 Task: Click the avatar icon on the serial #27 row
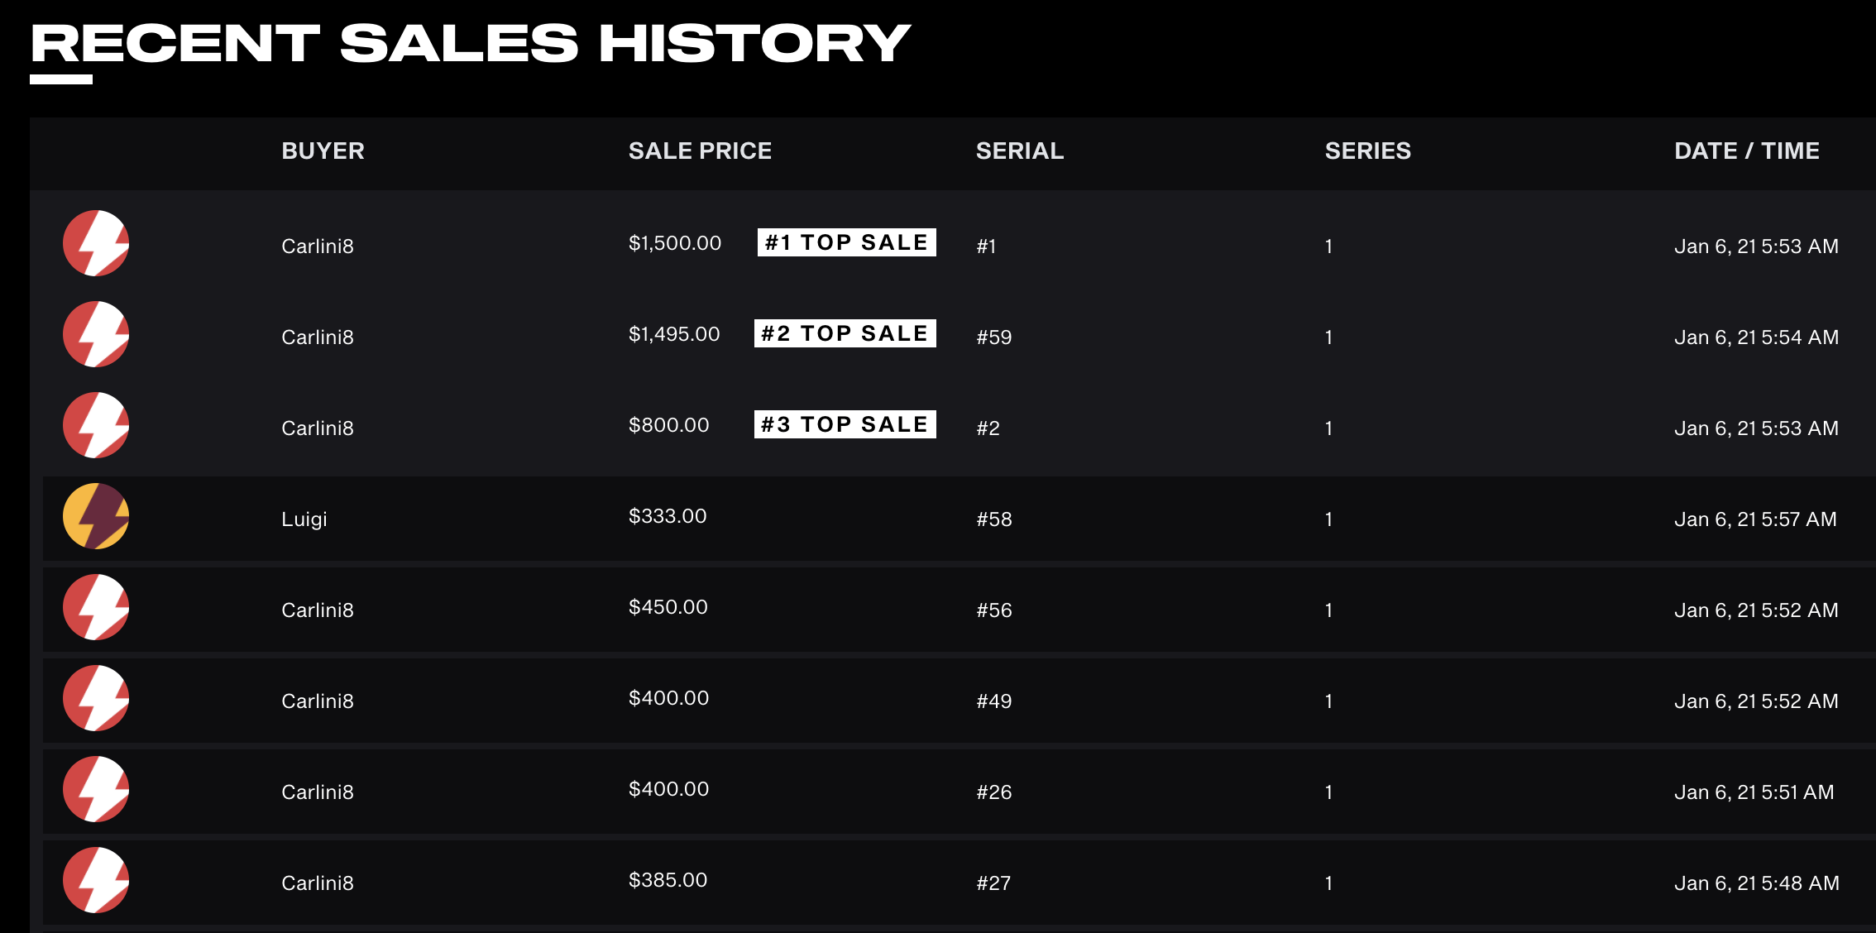click(96, 880)
